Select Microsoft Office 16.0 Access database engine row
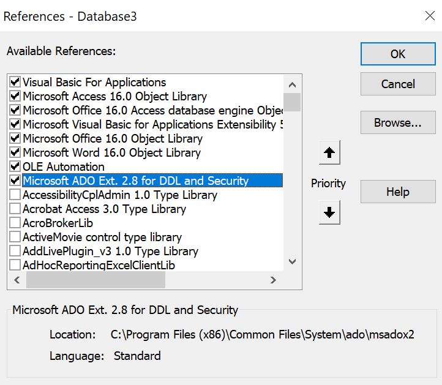This screenshot has height=385, width=442. 153,111
